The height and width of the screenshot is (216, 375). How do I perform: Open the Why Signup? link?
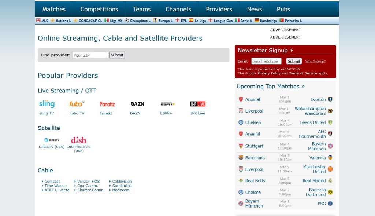click(315, 61)
